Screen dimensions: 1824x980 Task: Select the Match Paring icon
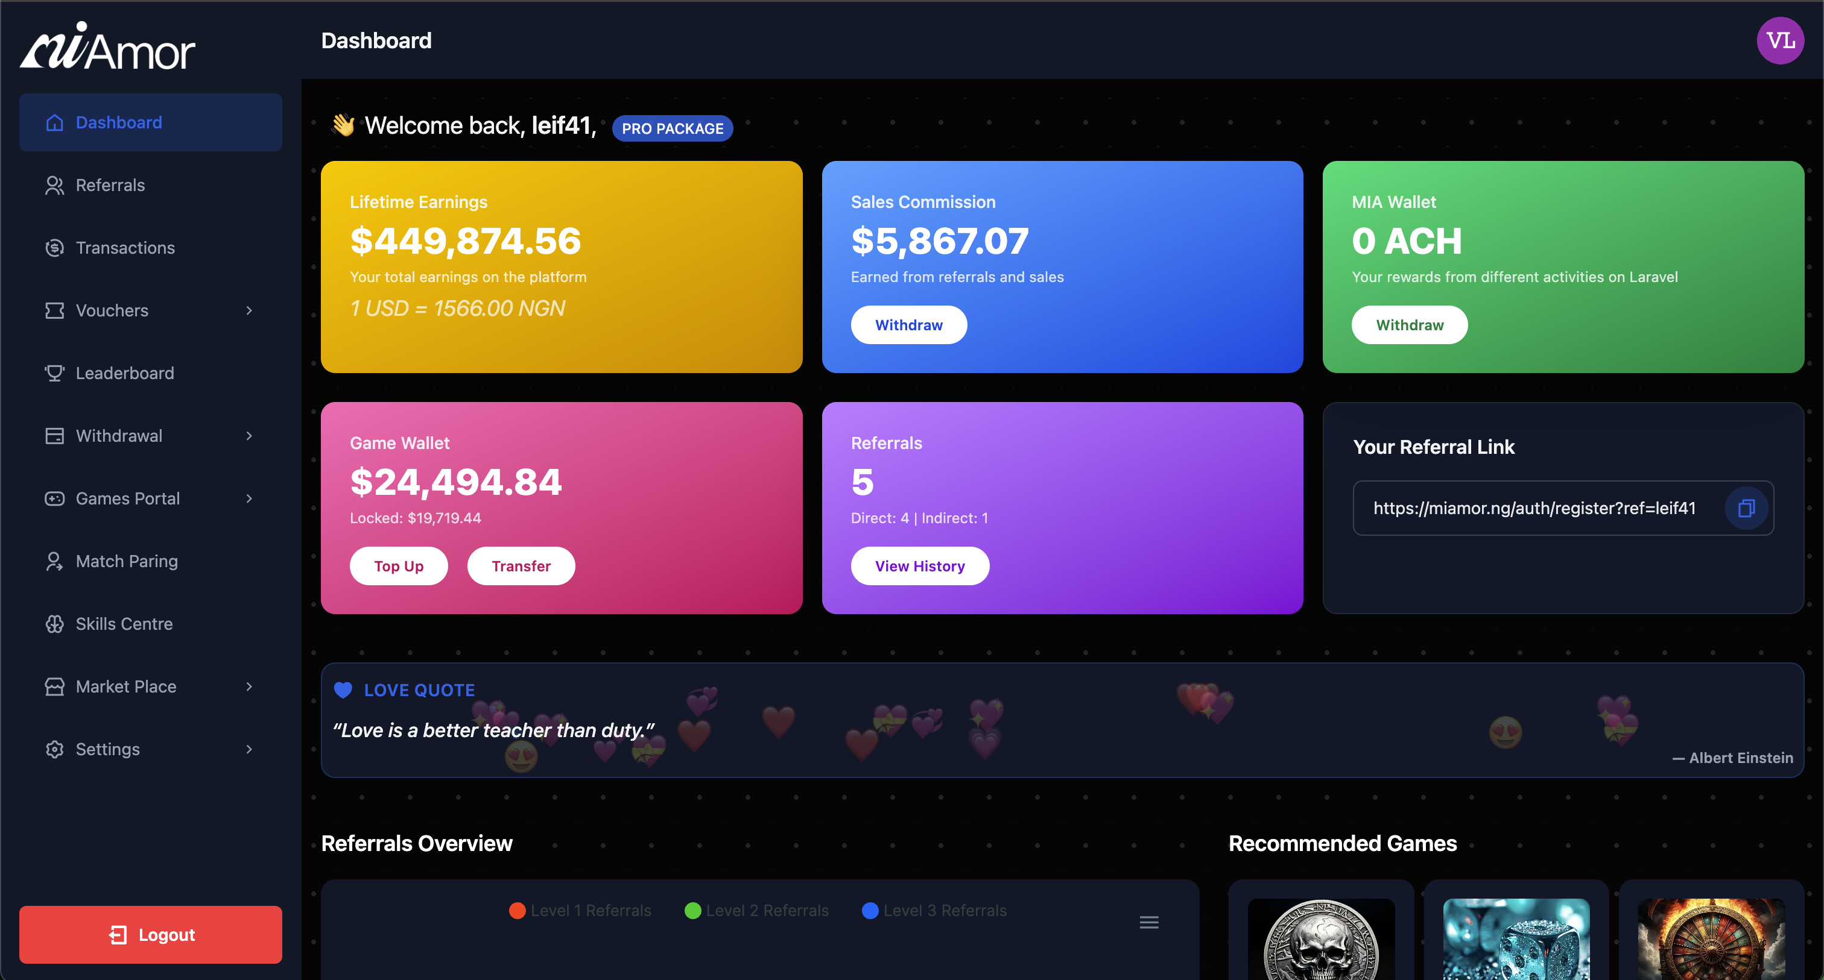tap(54, 561)
